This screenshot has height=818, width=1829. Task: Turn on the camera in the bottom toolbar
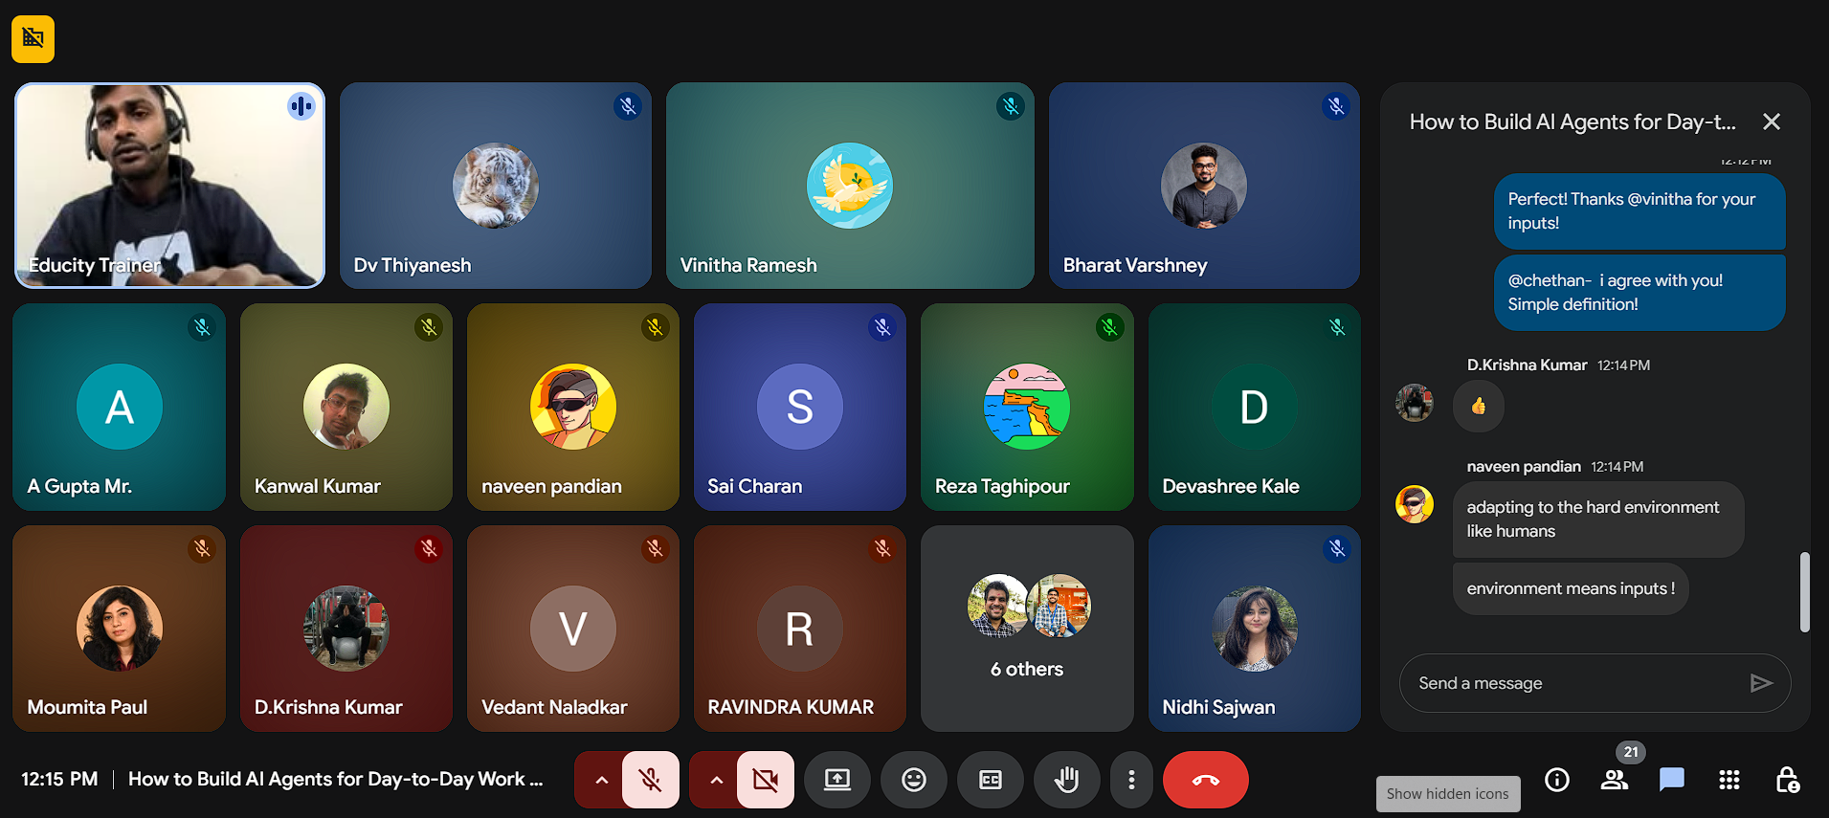tap(766, 780)
